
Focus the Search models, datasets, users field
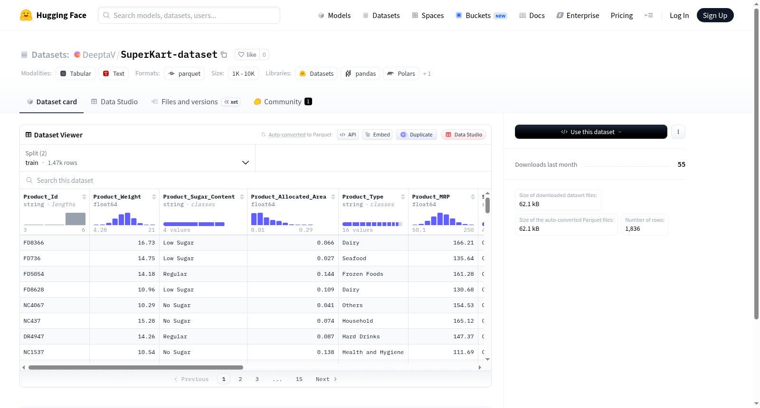coord(189,15)
